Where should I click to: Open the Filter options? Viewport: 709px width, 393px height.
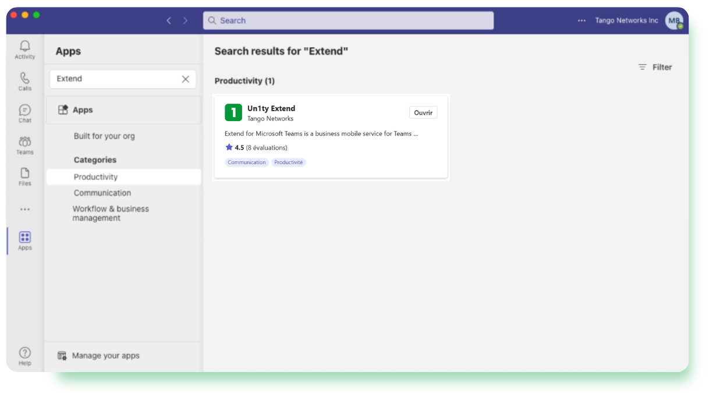point(655,68)
